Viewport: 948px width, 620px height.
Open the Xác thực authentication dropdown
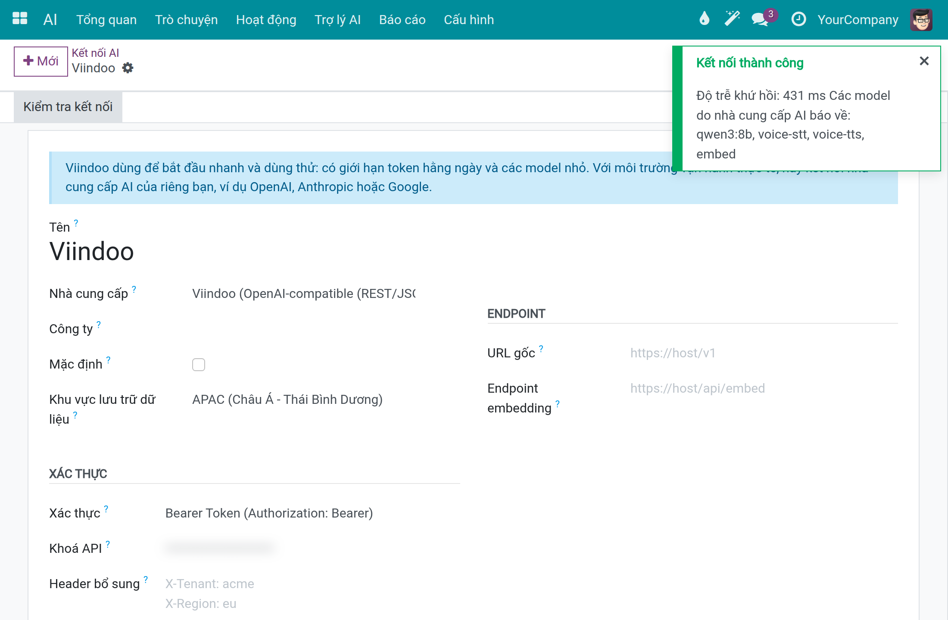coord(312,513)
